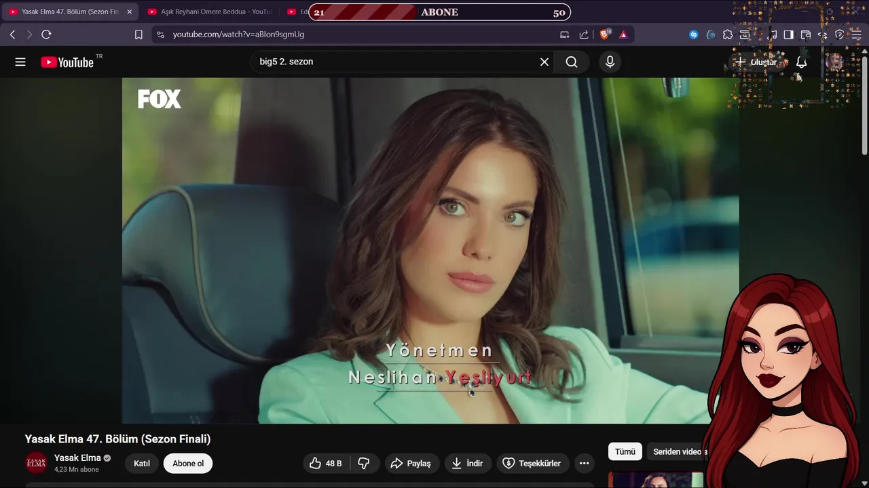
Task: Open the Shazam extension
Action: [x=693, y=35]
